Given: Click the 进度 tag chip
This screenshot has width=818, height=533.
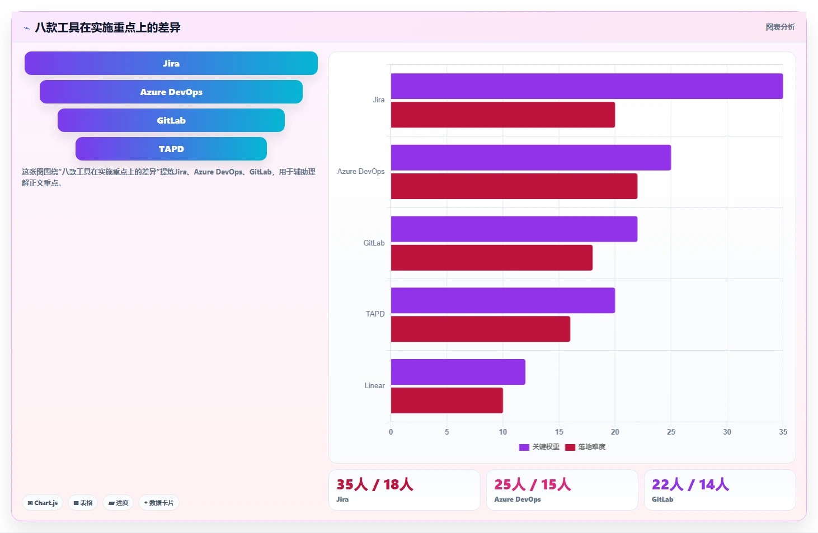Looking at the screenshot, I should tap(118, 503).
